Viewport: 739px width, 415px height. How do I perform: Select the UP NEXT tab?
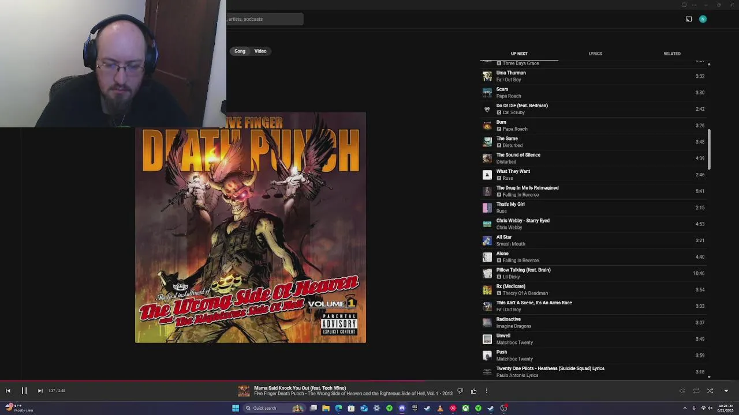(519, 54)
